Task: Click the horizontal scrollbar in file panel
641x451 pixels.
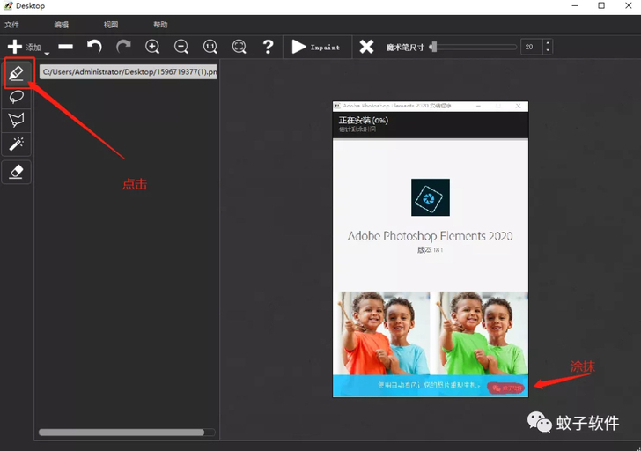Action: click(122, 433)
